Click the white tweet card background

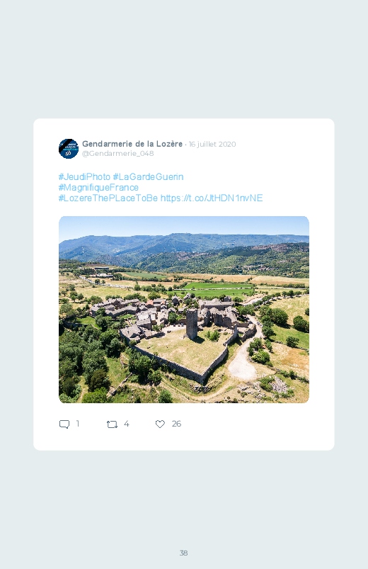point(184,285)
